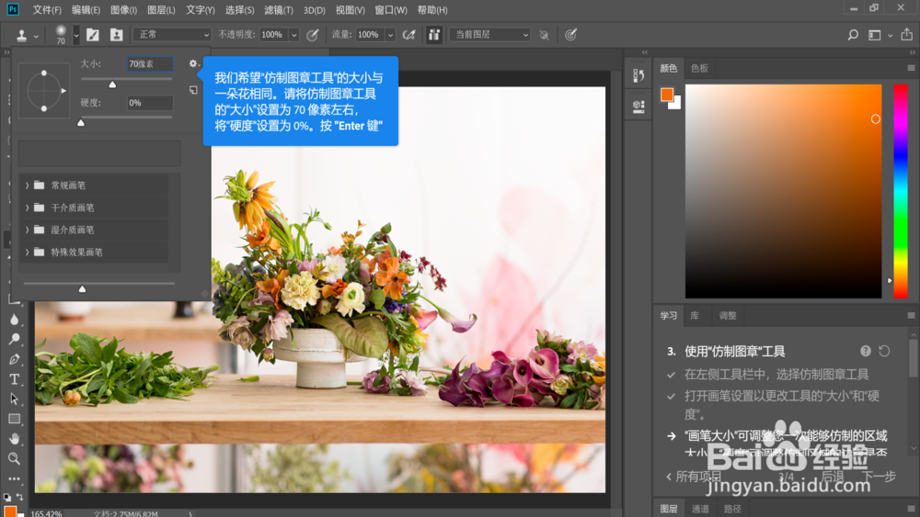Switch to the 通道 tab
This screenshot has height=517, width=920.
click(700, 509)
